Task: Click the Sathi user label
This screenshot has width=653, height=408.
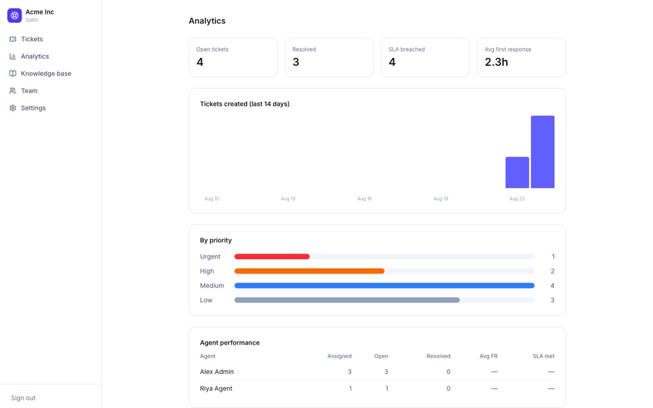Action: pyautogui.click(x=31, y=20)
